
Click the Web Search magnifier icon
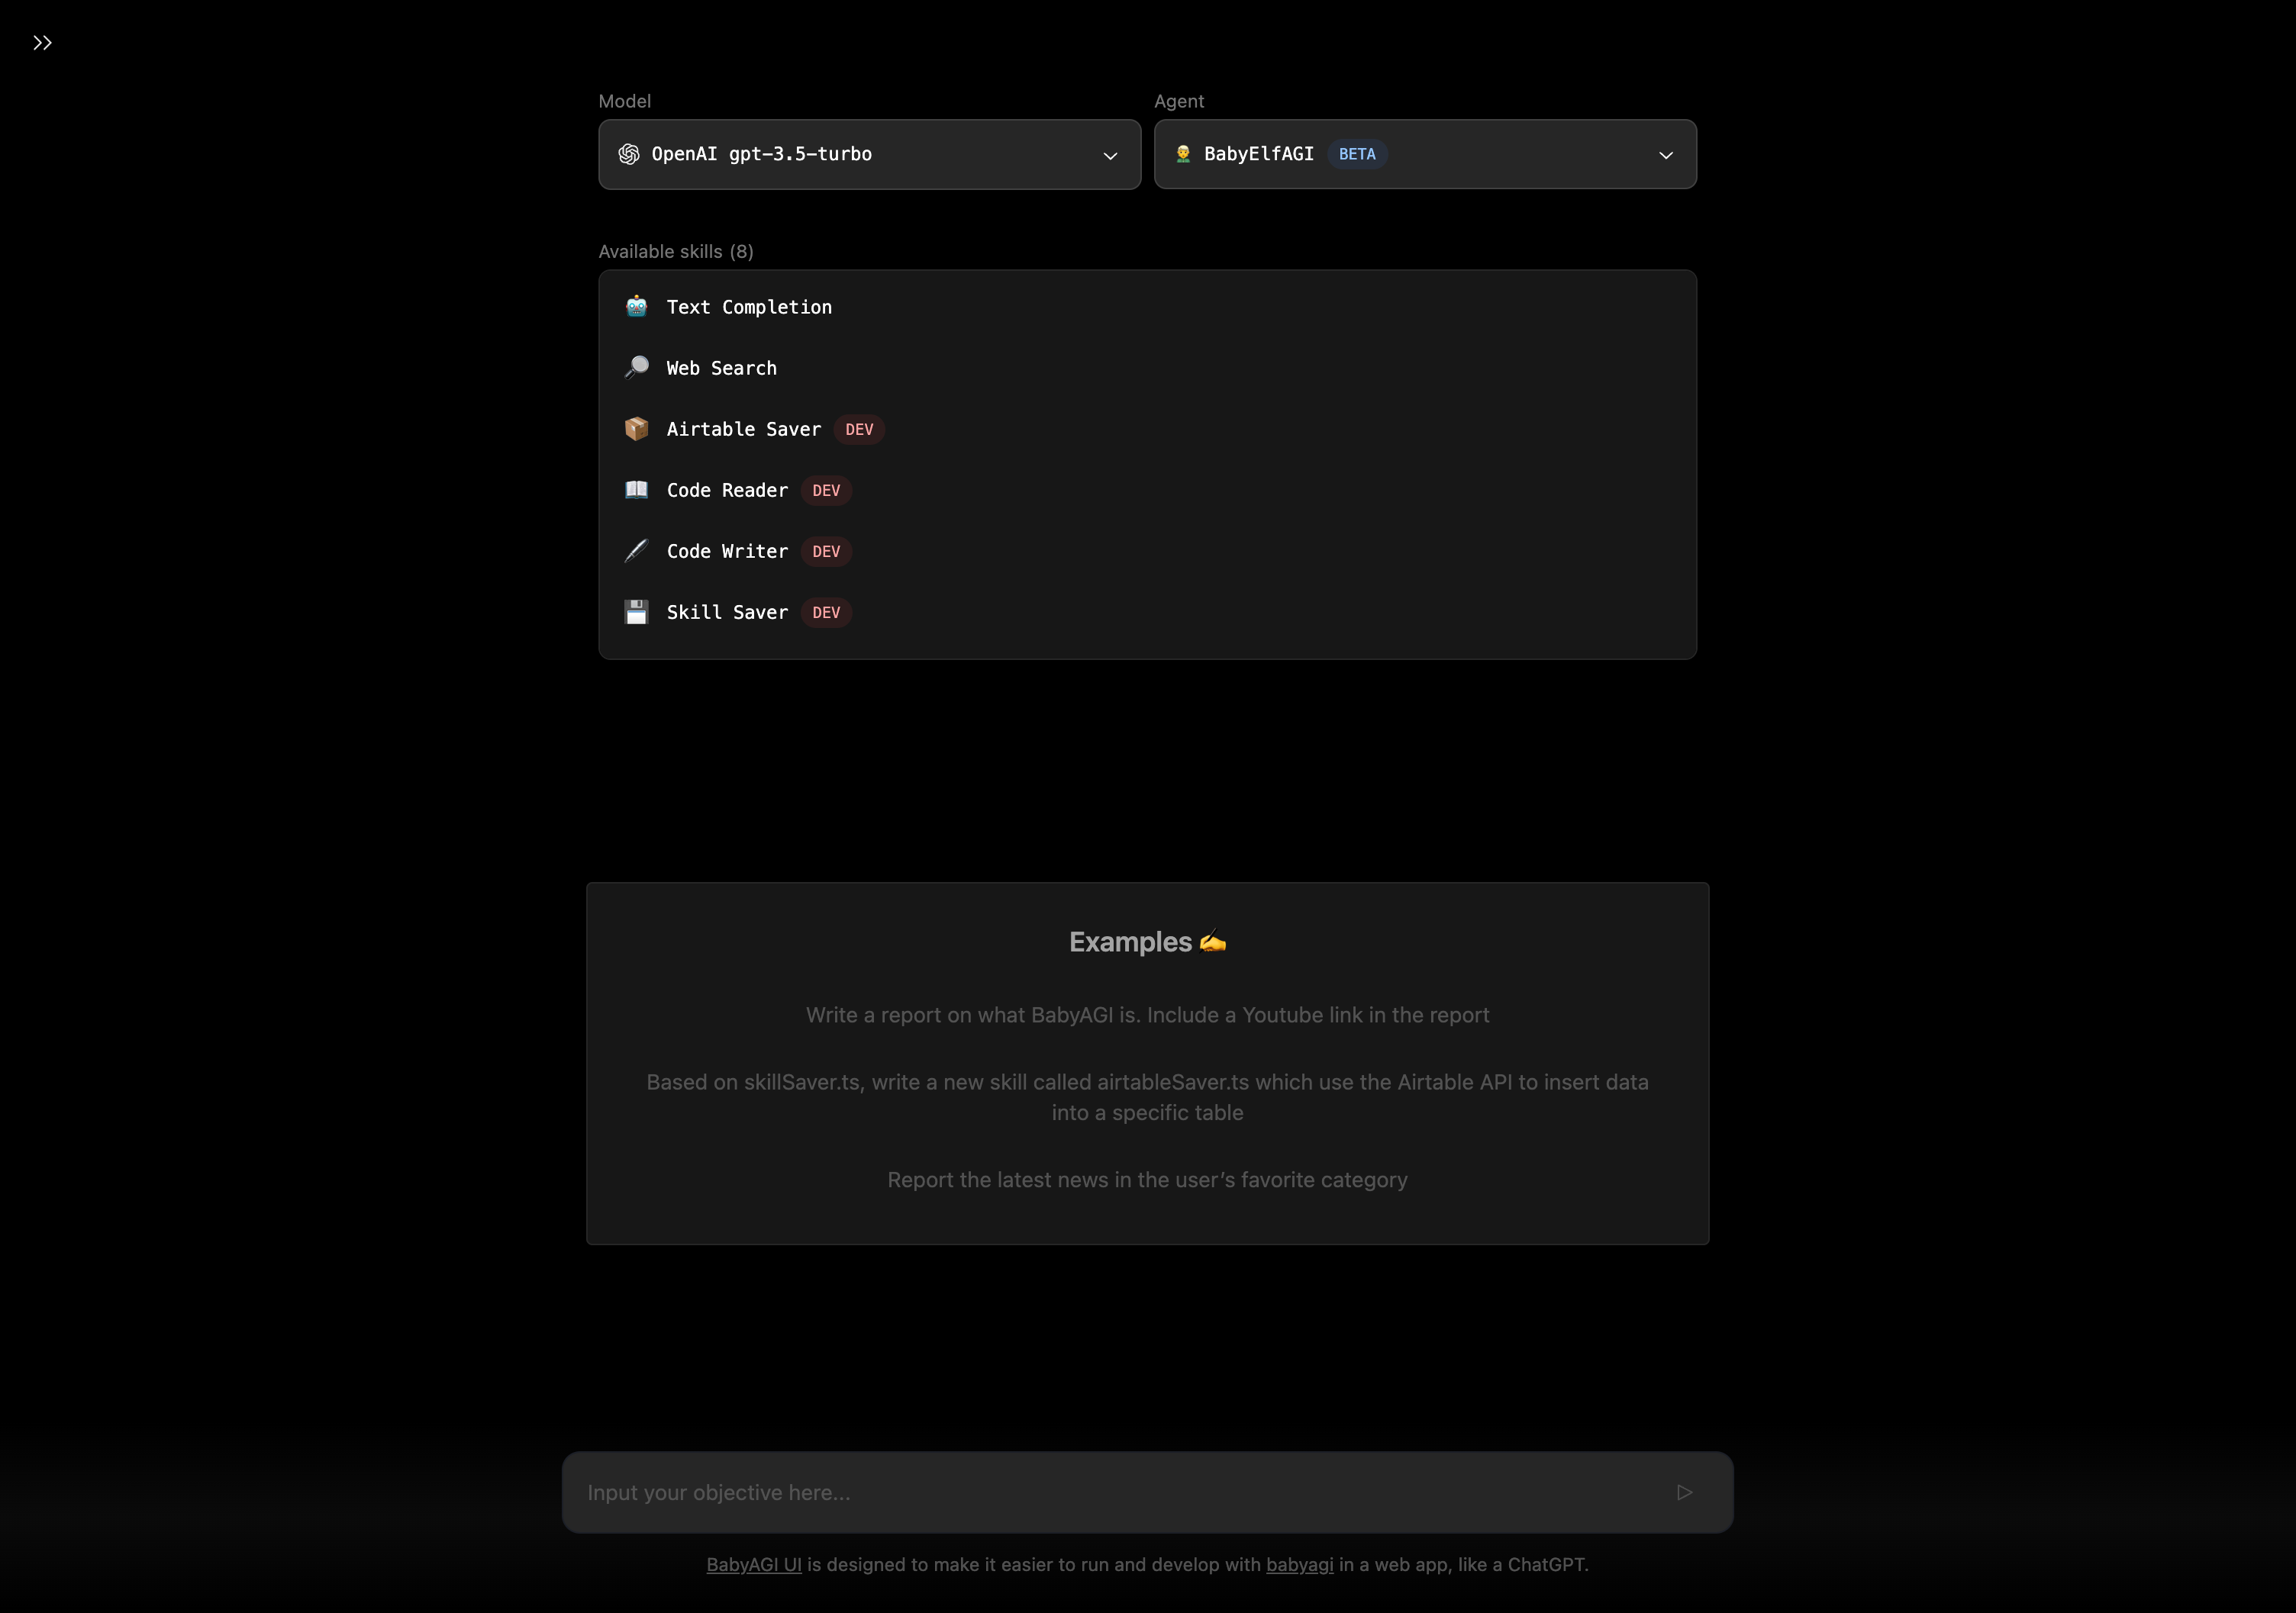(x=636, y=368)
